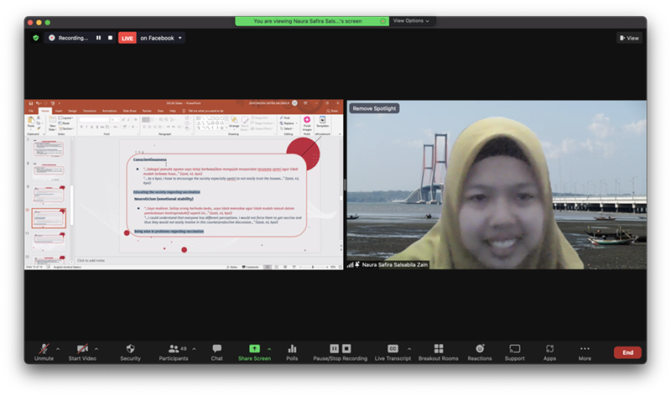Open Live on Facebook dropdown arrow

click(180, 38)
